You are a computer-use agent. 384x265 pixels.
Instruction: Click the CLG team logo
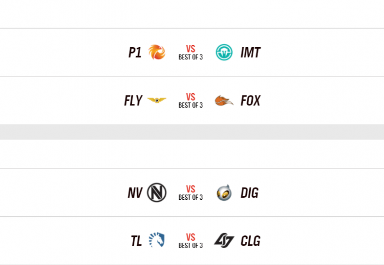(x=224, y=241)
